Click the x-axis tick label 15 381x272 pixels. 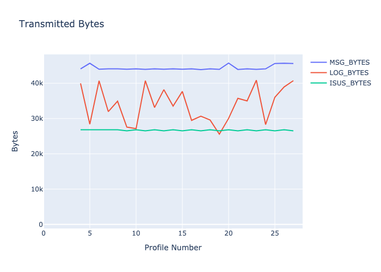click(x=182, y=233)
